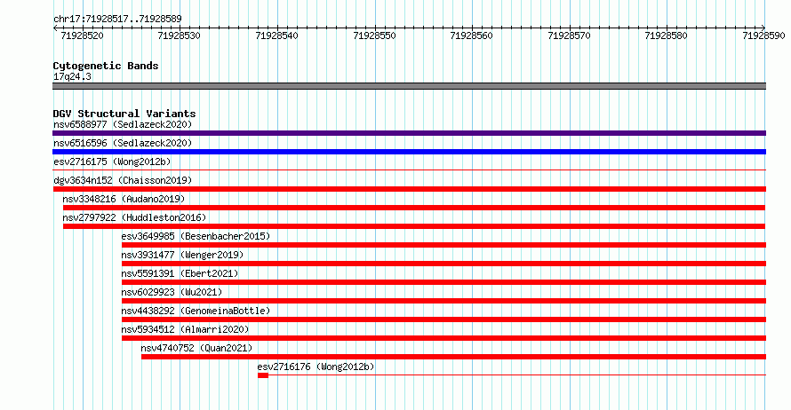This screenshot has width=791, height=410.
Task: Click nsv4438292 (GenomeinaBottle) label
Action: pos(196,311)
